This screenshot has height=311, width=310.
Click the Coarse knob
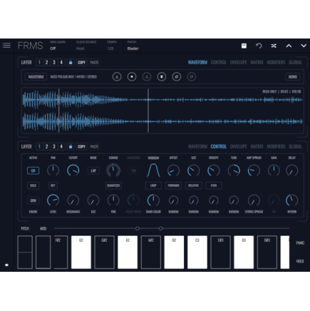[113, 170]
